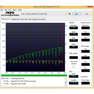The width and height of the screenshot is (94, 94).
Task: Open the Run Test menu
Action: [8, 10]
